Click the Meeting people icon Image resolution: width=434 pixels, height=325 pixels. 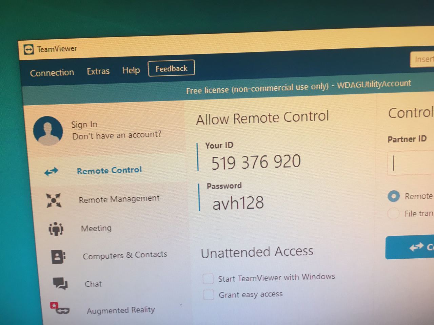56,229
